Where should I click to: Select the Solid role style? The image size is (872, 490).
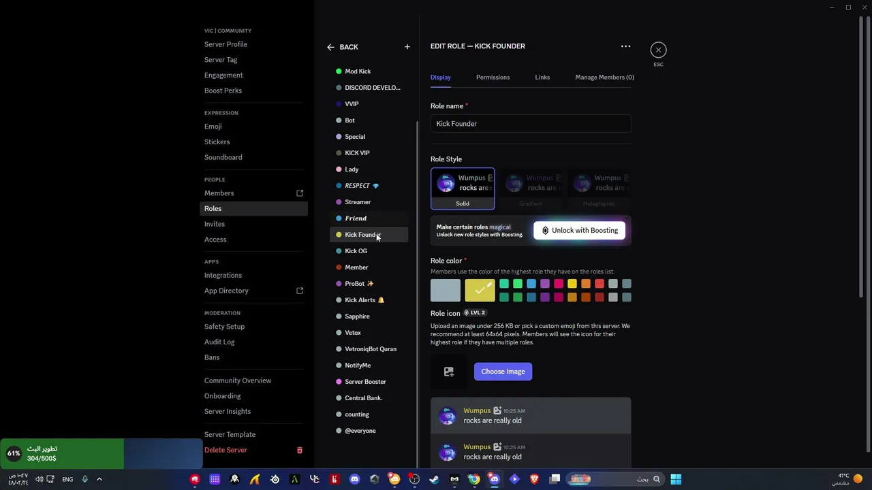(463, 189)
